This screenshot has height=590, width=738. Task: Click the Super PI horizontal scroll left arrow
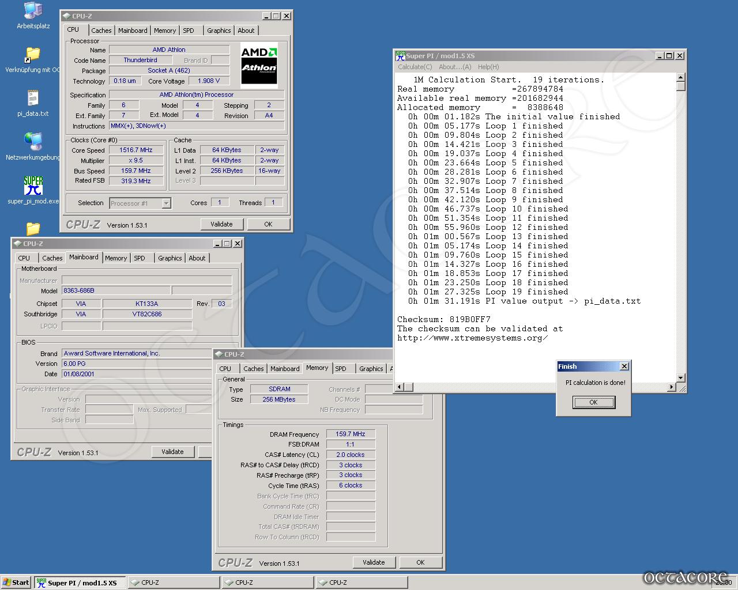400,387
